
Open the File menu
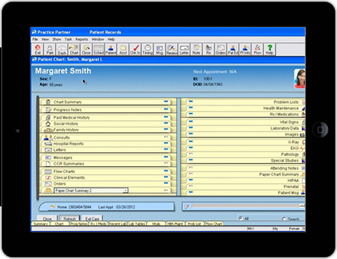[35, 39]
